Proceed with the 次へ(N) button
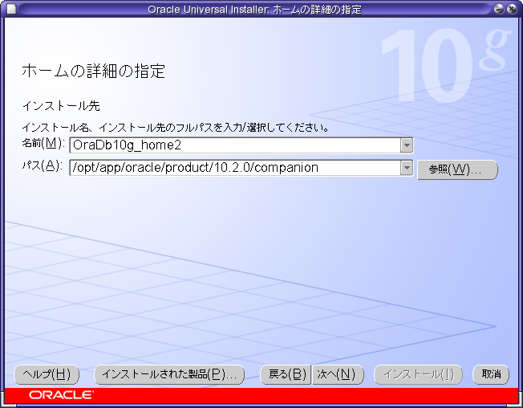The width and height of the screenshot is (523, 408). pos(338,374)
